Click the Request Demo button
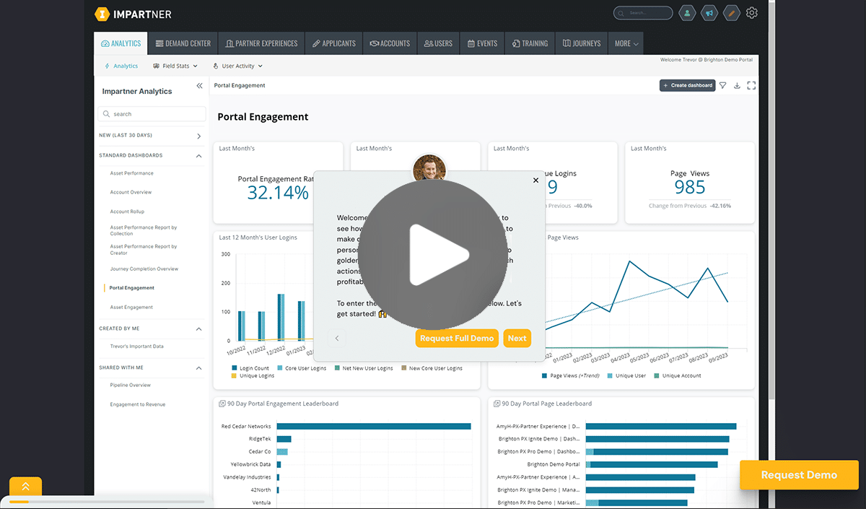 coord(799,475)
